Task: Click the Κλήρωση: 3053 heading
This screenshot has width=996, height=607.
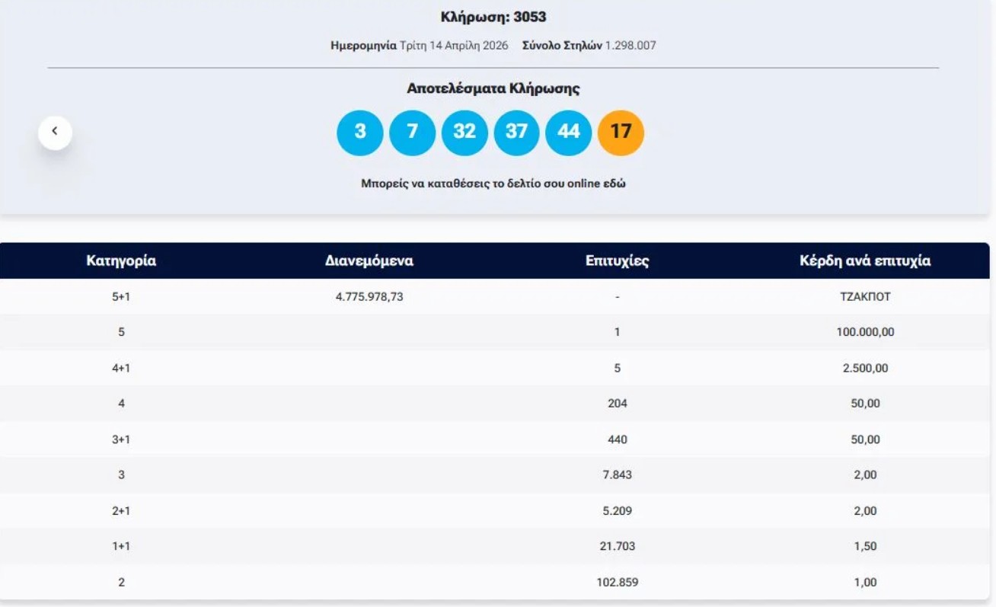Action: click(493, 17)
